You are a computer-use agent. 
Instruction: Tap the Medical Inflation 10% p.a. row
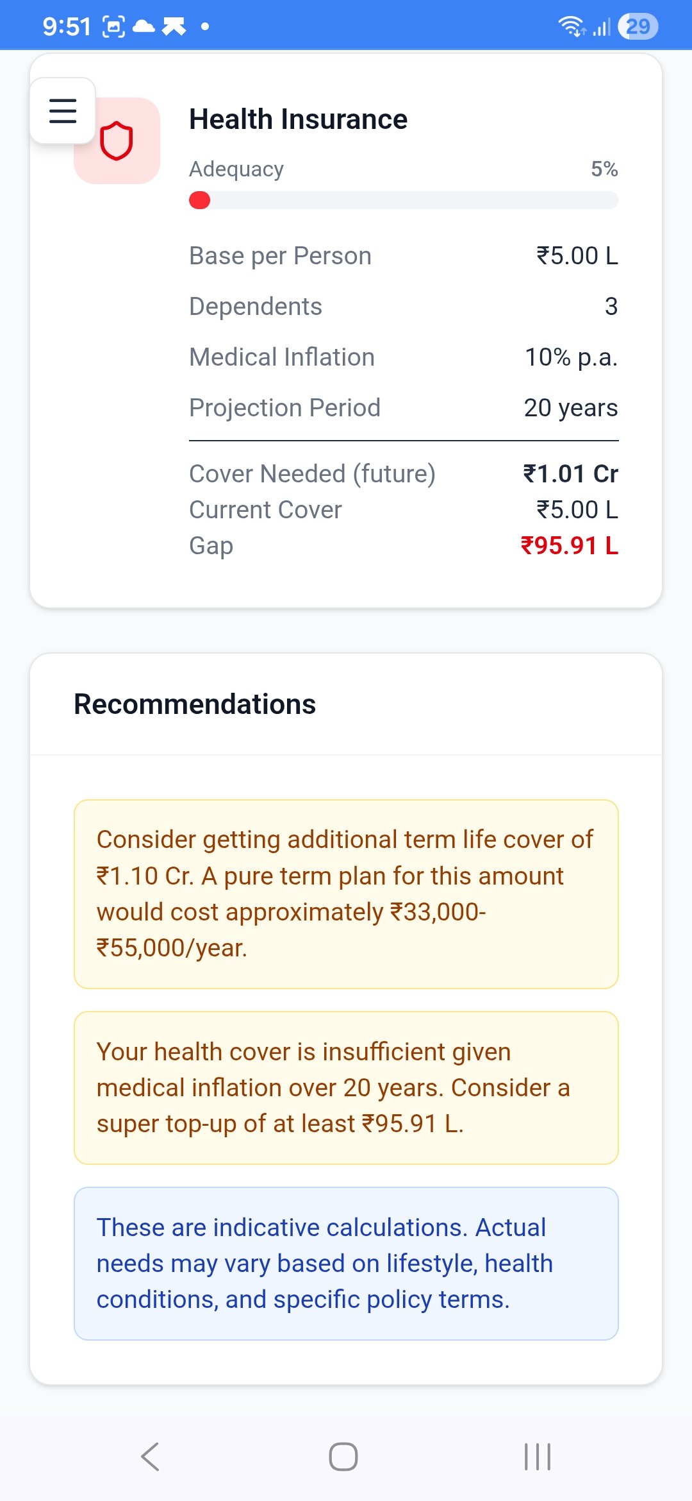pyautogui.click(x=404, y=357)
